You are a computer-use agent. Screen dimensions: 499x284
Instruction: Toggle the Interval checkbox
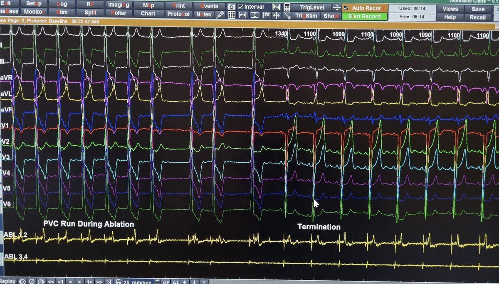(x=241, y=7)
